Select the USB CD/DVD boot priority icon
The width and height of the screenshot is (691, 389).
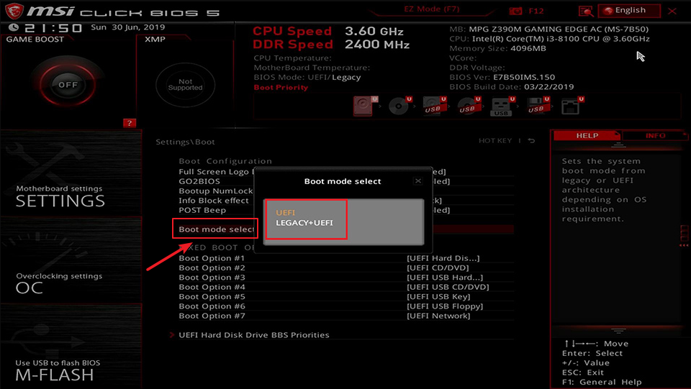click(469, 106)
